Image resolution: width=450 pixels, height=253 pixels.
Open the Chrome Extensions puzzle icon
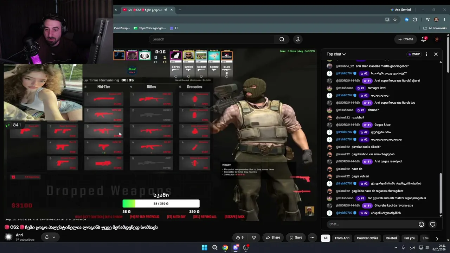click(415, 20)
